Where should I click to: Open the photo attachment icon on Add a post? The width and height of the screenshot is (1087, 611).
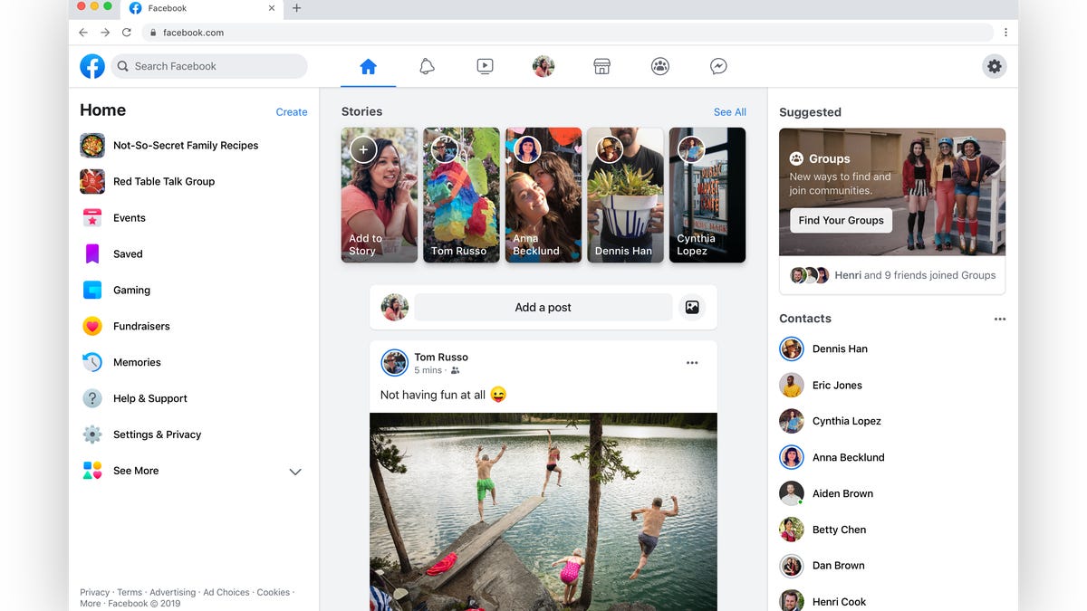click(692, 307)
